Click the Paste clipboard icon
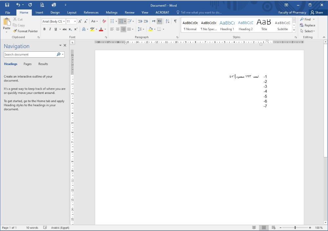 (7, 22)
